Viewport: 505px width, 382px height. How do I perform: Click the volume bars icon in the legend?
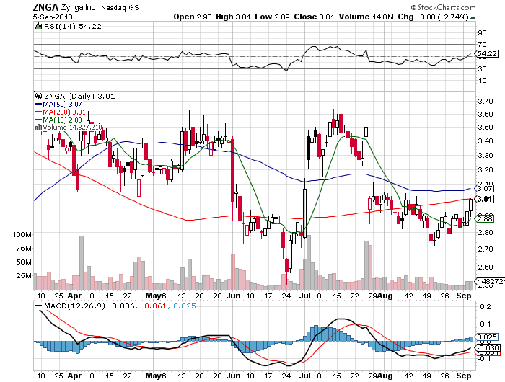pos(38,127)
